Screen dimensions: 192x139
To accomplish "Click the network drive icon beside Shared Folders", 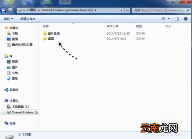I will coord(9,112).
